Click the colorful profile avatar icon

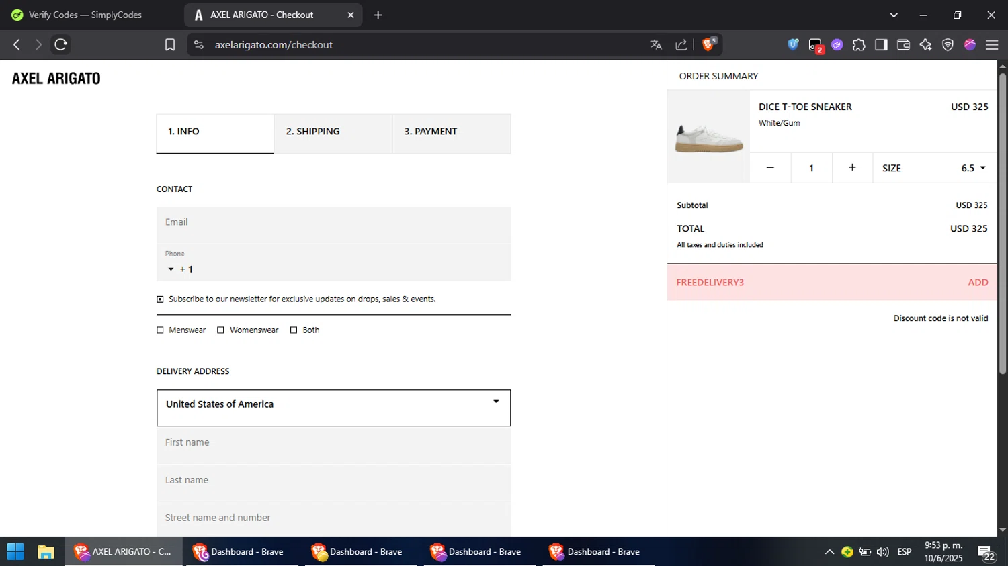pyautogui.click(x=970, y=45)
